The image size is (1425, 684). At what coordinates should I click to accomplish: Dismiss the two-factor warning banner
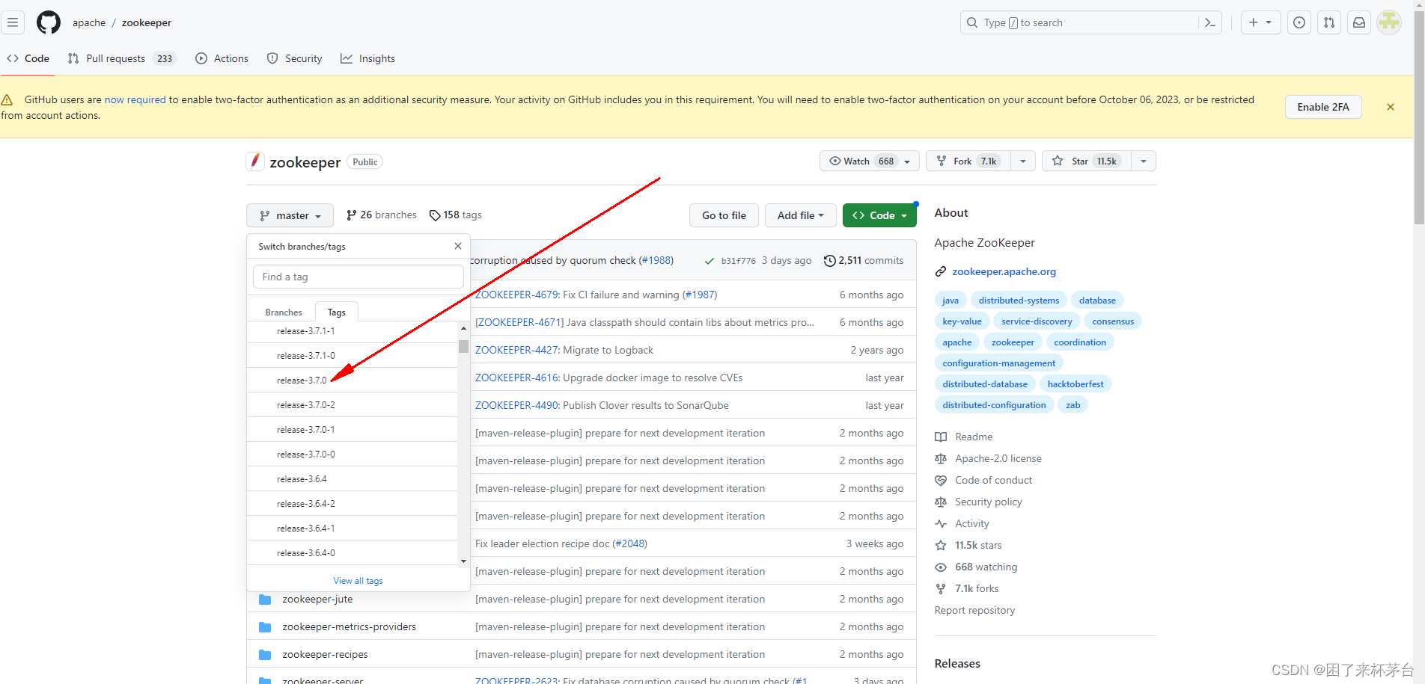(x=1391, y=107)
